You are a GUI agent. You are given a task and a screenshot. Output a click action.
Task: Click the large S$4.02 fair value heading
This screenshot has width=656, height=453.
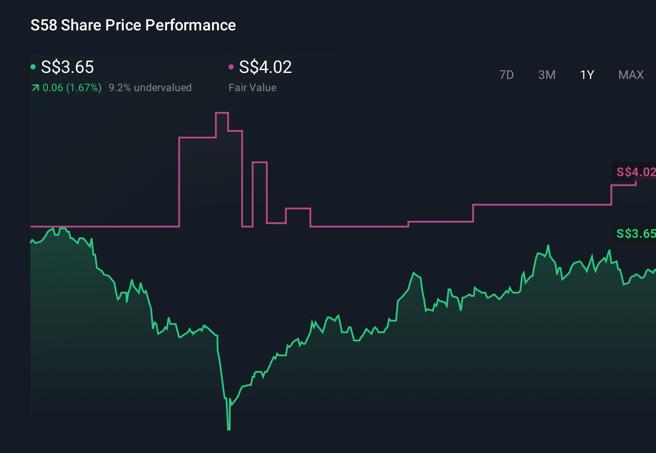tap(265, 67)
